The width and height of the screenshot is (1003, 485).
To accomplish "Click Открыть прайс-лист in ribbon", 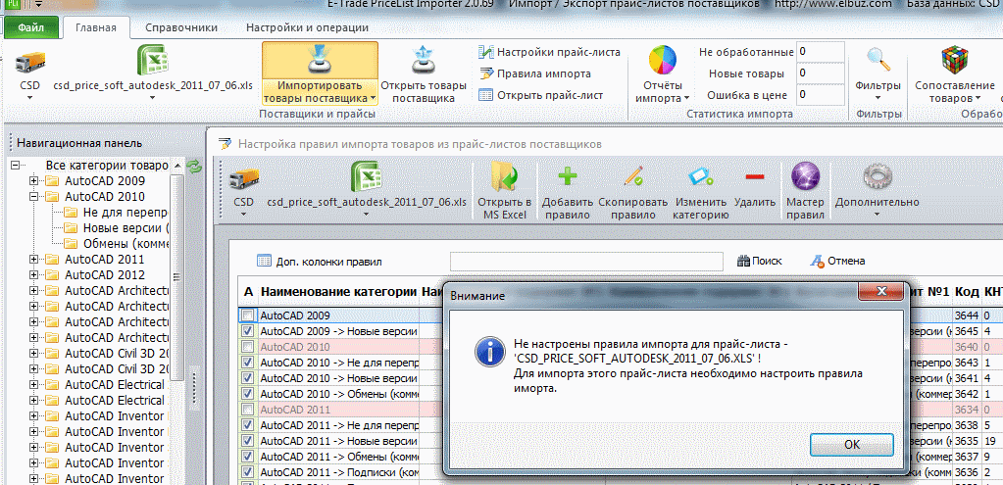I will tap(541, 95).
